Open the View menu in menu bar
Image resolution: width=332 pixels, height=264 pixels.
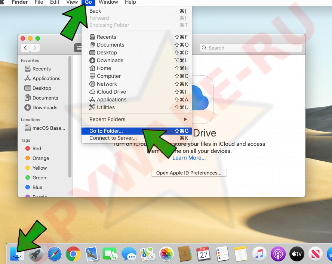pyautogui.click(x=72, y=2)
